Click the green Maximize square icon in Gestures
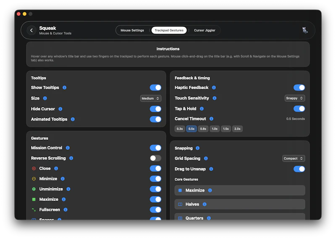 [x=34, y=199]
